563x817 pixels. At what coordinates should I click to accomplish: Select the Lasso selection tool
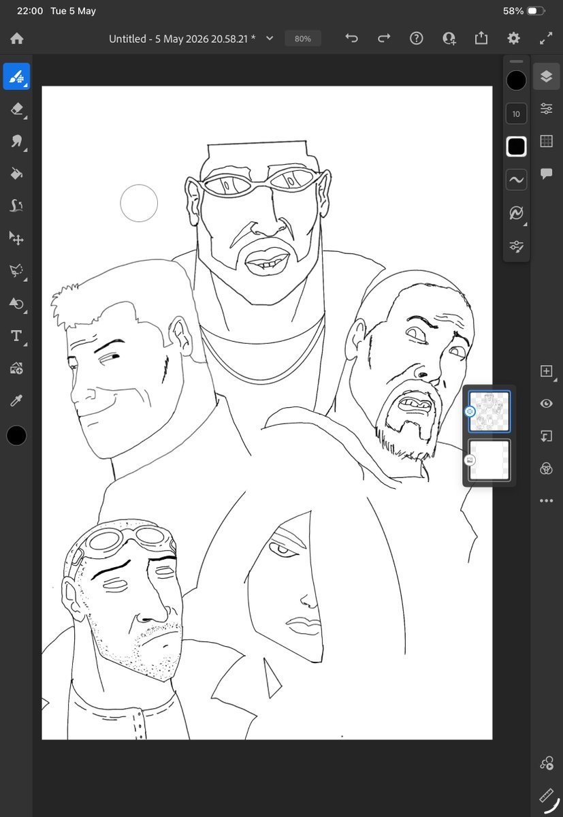(x=16, y=270)
